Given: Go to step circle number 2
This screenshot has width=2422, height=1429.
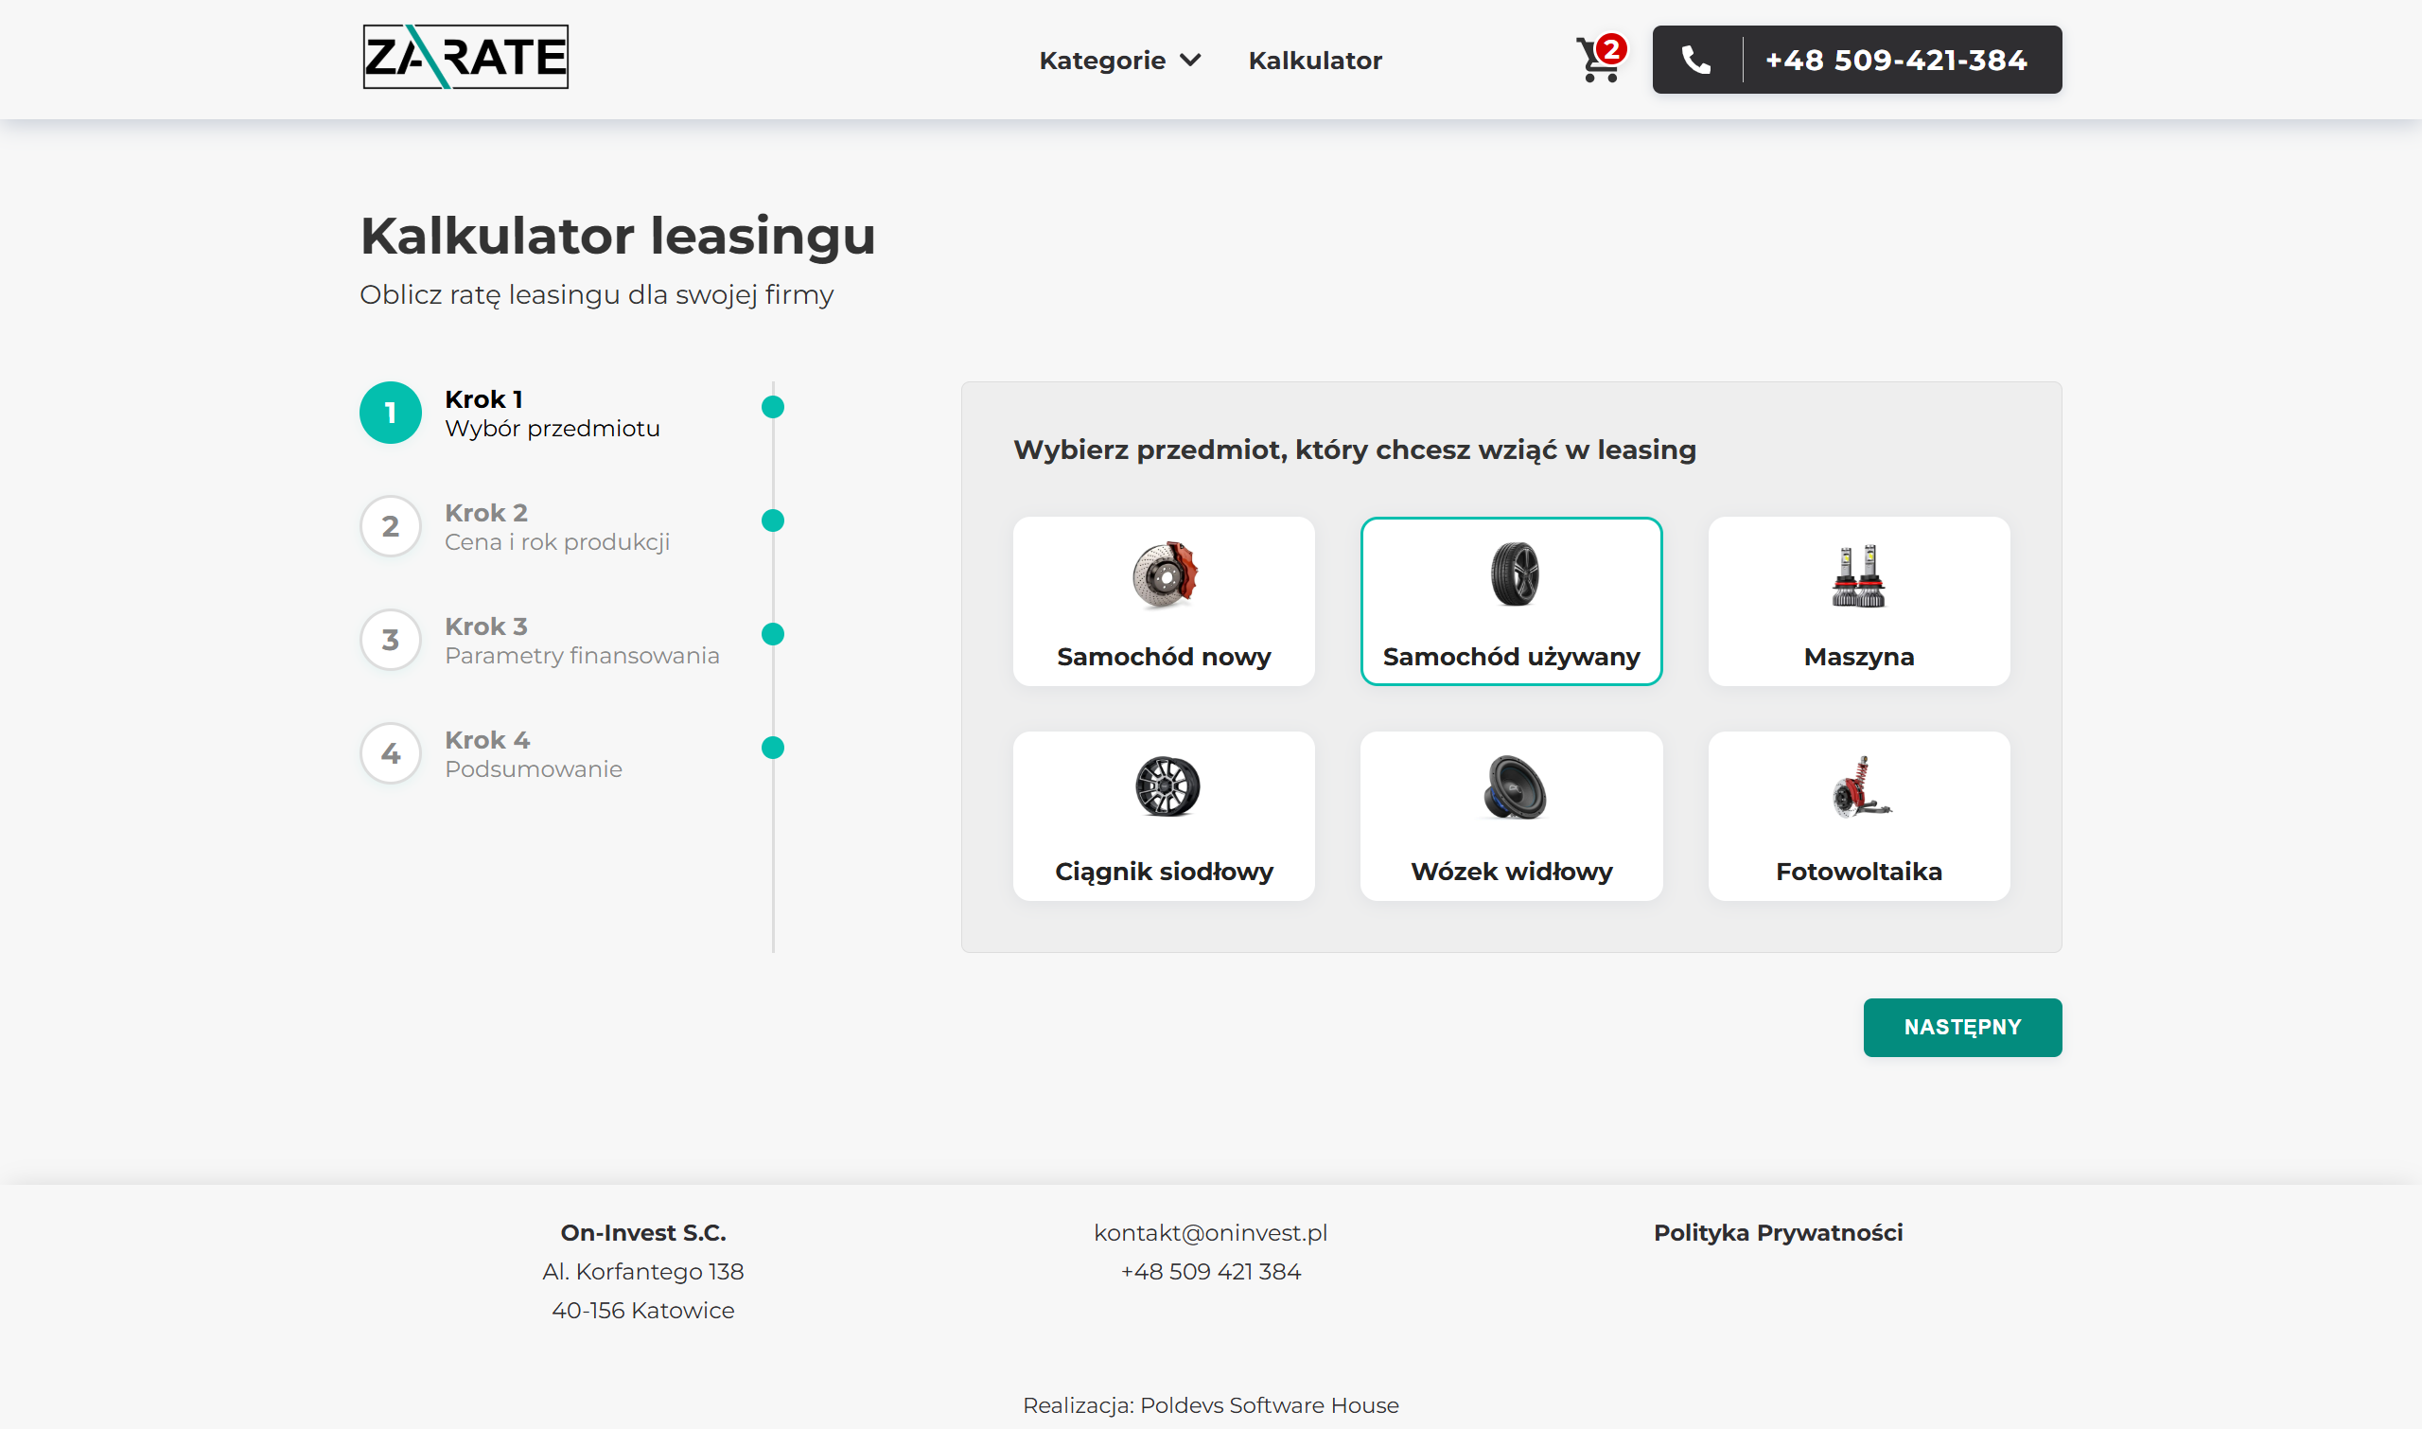Looking at the screenshot, I should tap(390, 527).
